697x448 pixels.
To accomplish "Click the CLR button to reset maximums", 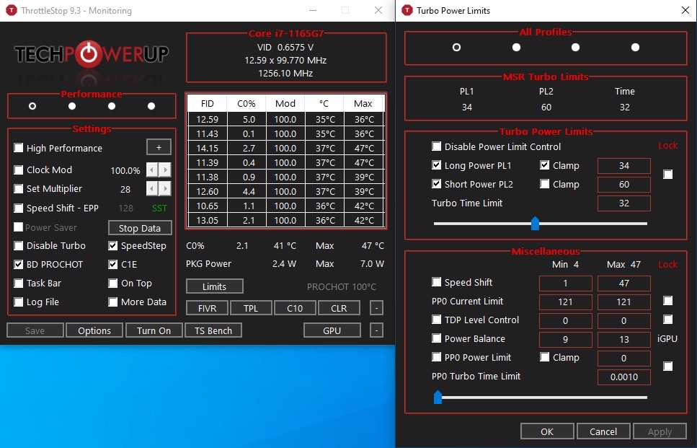I will [x=339, y=308].
